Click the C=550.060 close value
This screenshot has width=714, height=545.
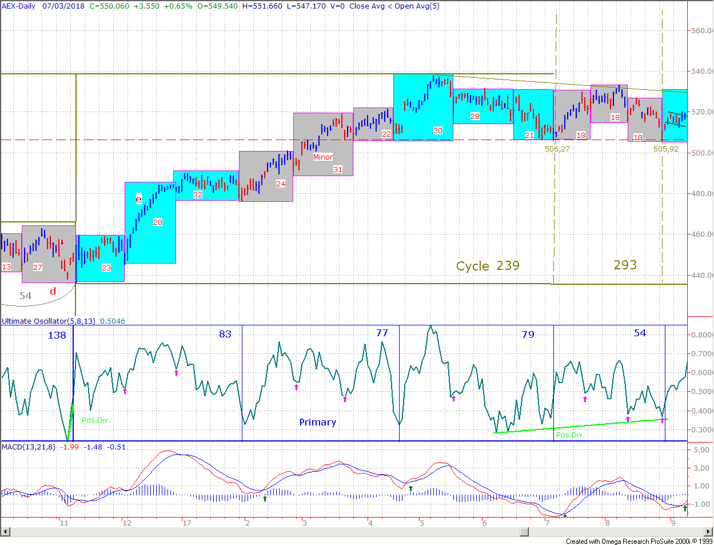coord(109,6)
